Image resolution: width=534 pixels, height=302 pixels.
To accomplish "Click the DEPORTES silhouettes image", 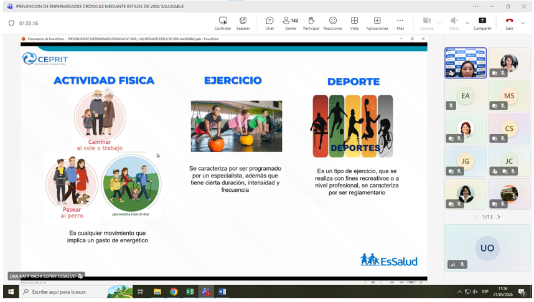I will point(353,126).
